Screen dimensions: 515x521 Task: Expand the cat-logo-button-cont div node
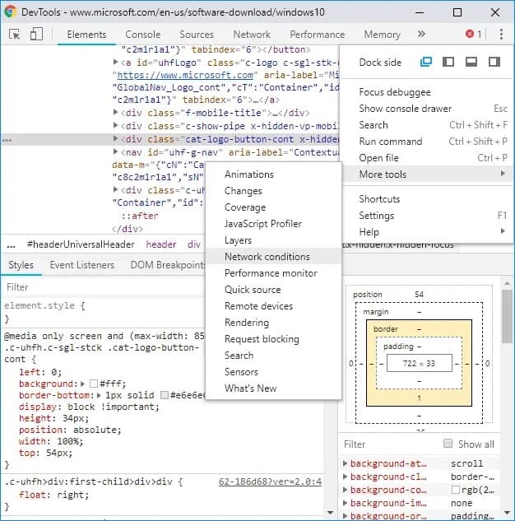[x=115, y=138]
